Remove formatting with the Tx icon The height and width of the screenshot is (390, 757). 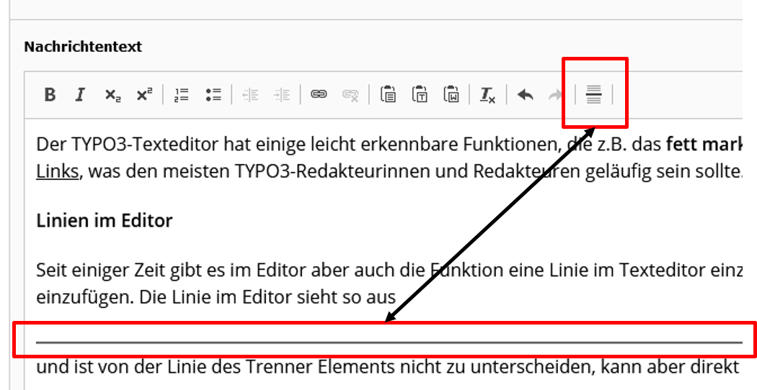(488, 95)
